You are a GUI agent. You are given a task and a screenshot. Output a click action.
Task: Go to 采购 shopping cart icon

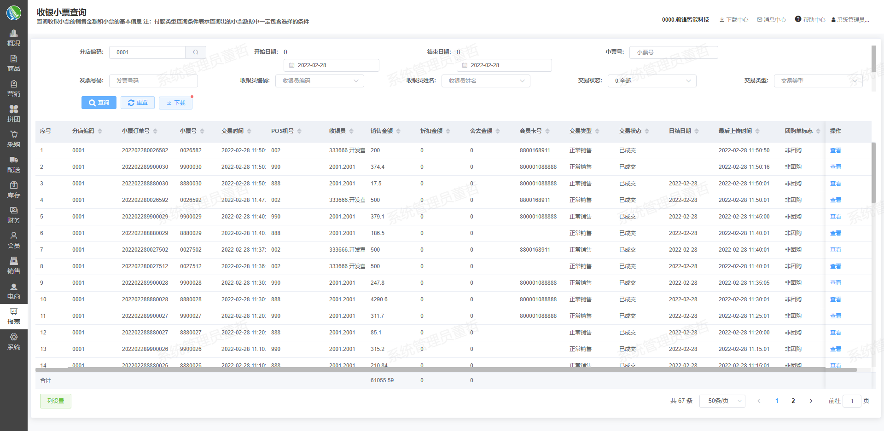(14, 135)
